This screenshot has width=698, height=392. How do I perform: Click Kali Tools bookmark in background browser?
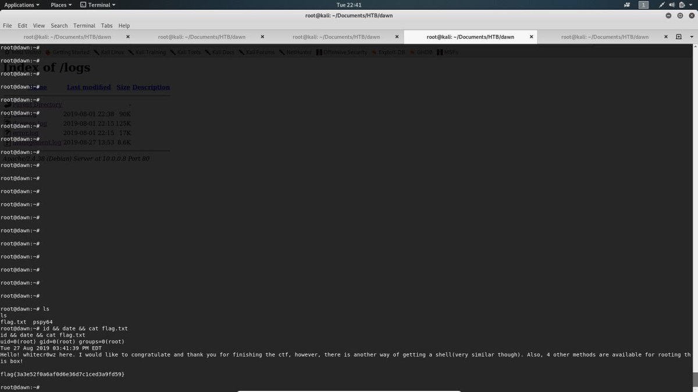click(186, 52)
